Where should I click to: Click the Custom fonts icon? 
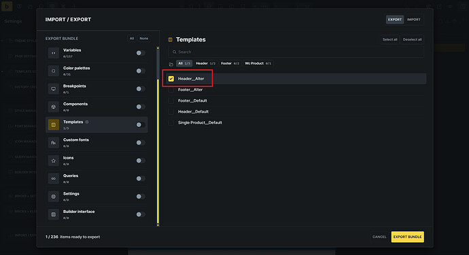click(x=54, y=142)
